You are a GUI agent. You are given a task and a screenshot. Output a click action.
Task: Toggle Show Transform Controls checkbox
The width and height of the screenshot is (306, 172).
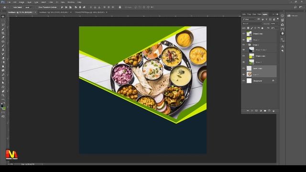(x=37, y=7)
